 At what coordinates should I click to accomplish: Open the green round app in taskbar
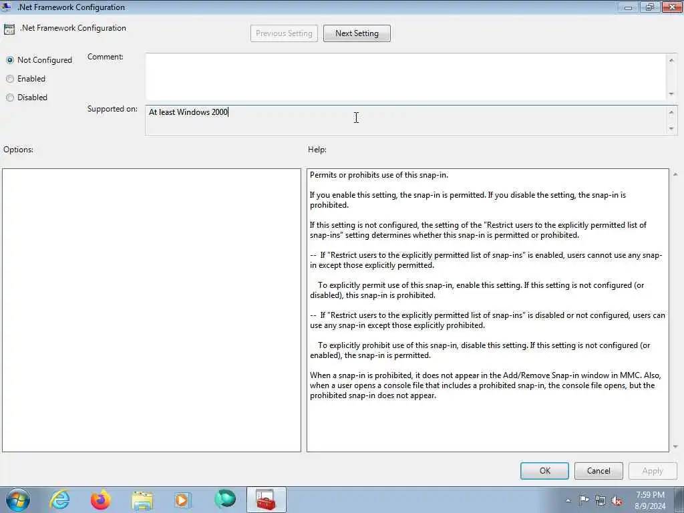[x=225, y=500]
